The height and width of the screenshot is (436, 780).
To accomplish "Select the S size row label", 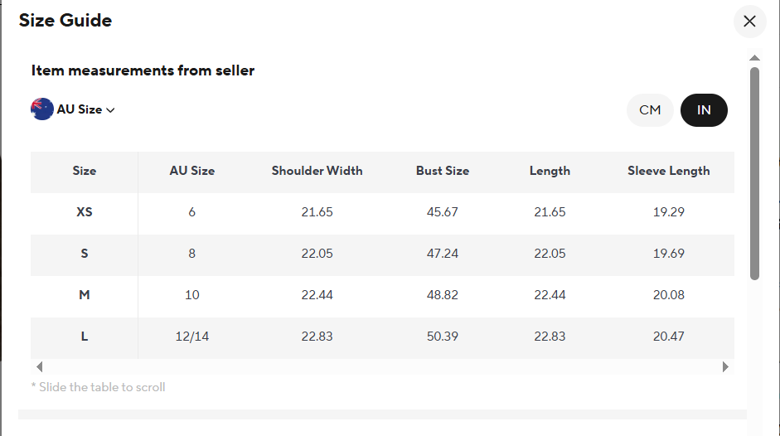I will [x=85, y=254].
